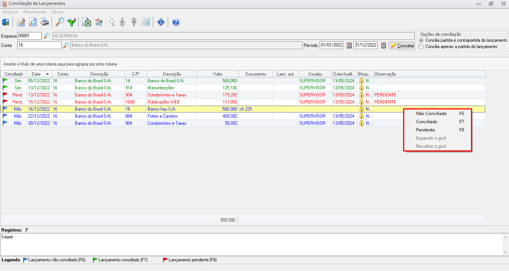The width and height of the screenshot is (509, 271).
Task: Click the 'ch 225' document cell
Action: pos(256,109)
